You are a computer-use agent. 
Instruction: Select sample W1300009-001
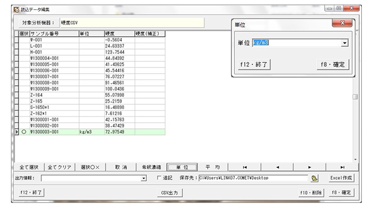[x=54, y=89]
